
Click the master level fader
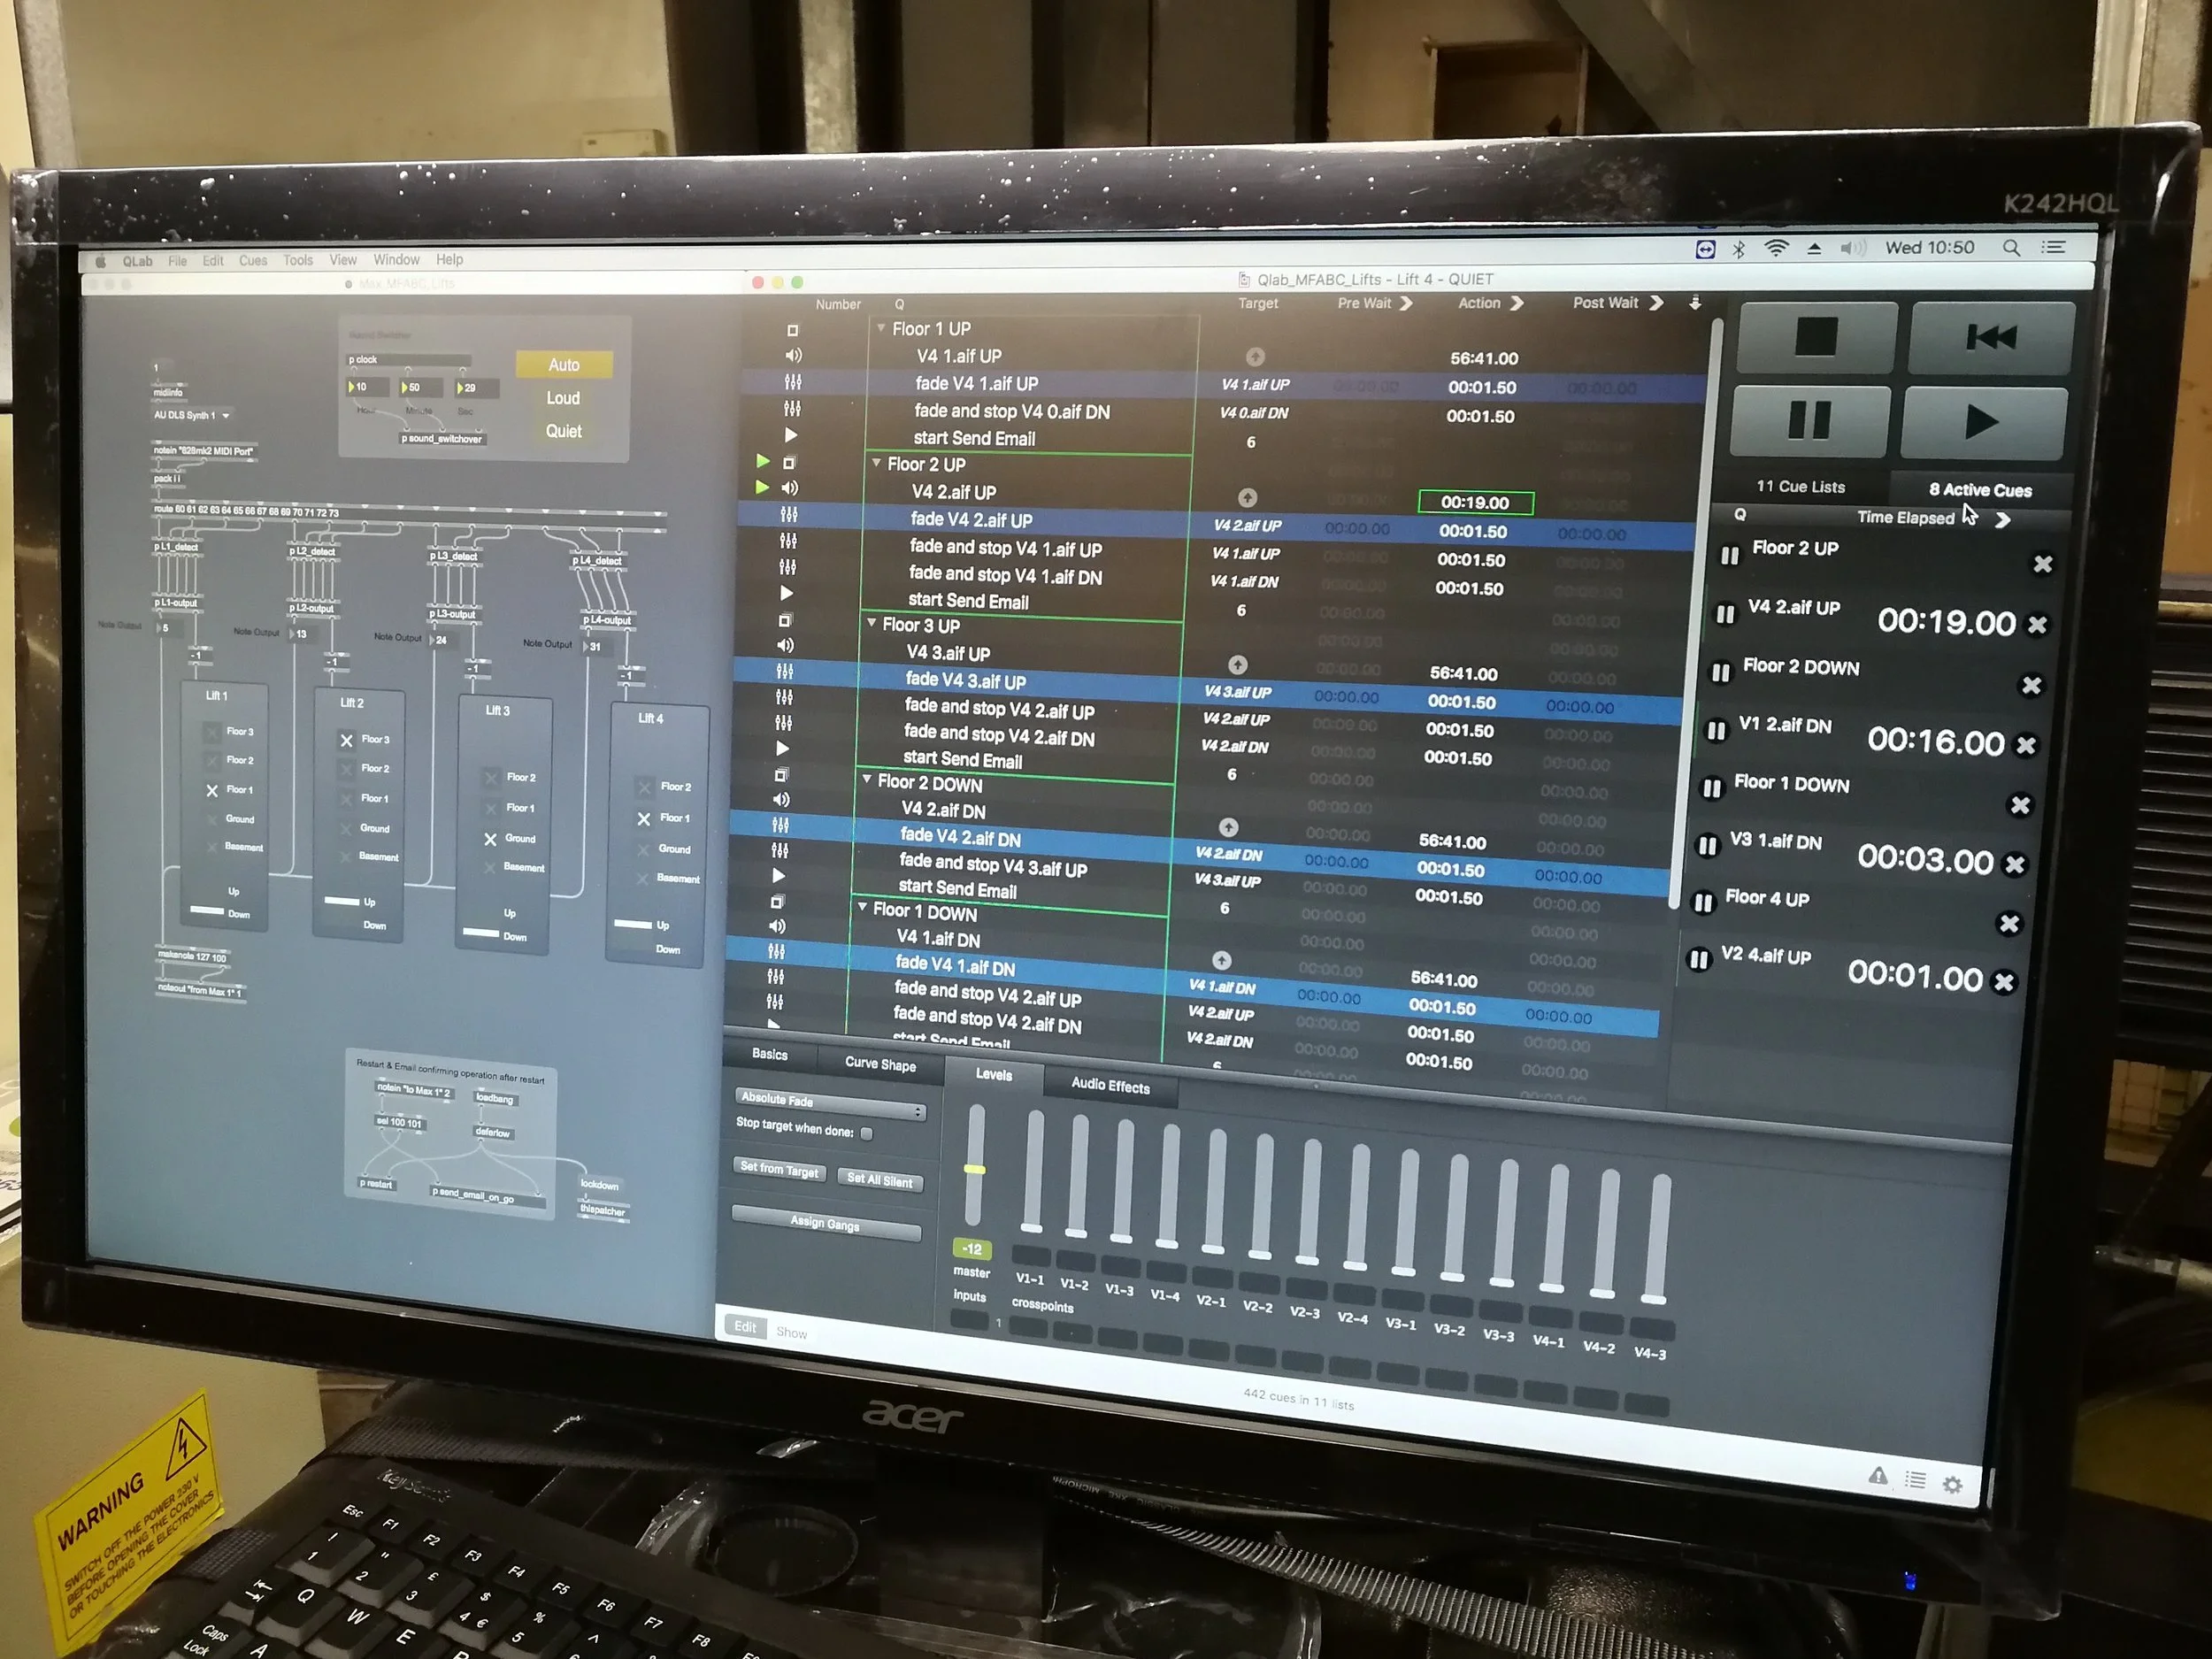(974, 1167)
